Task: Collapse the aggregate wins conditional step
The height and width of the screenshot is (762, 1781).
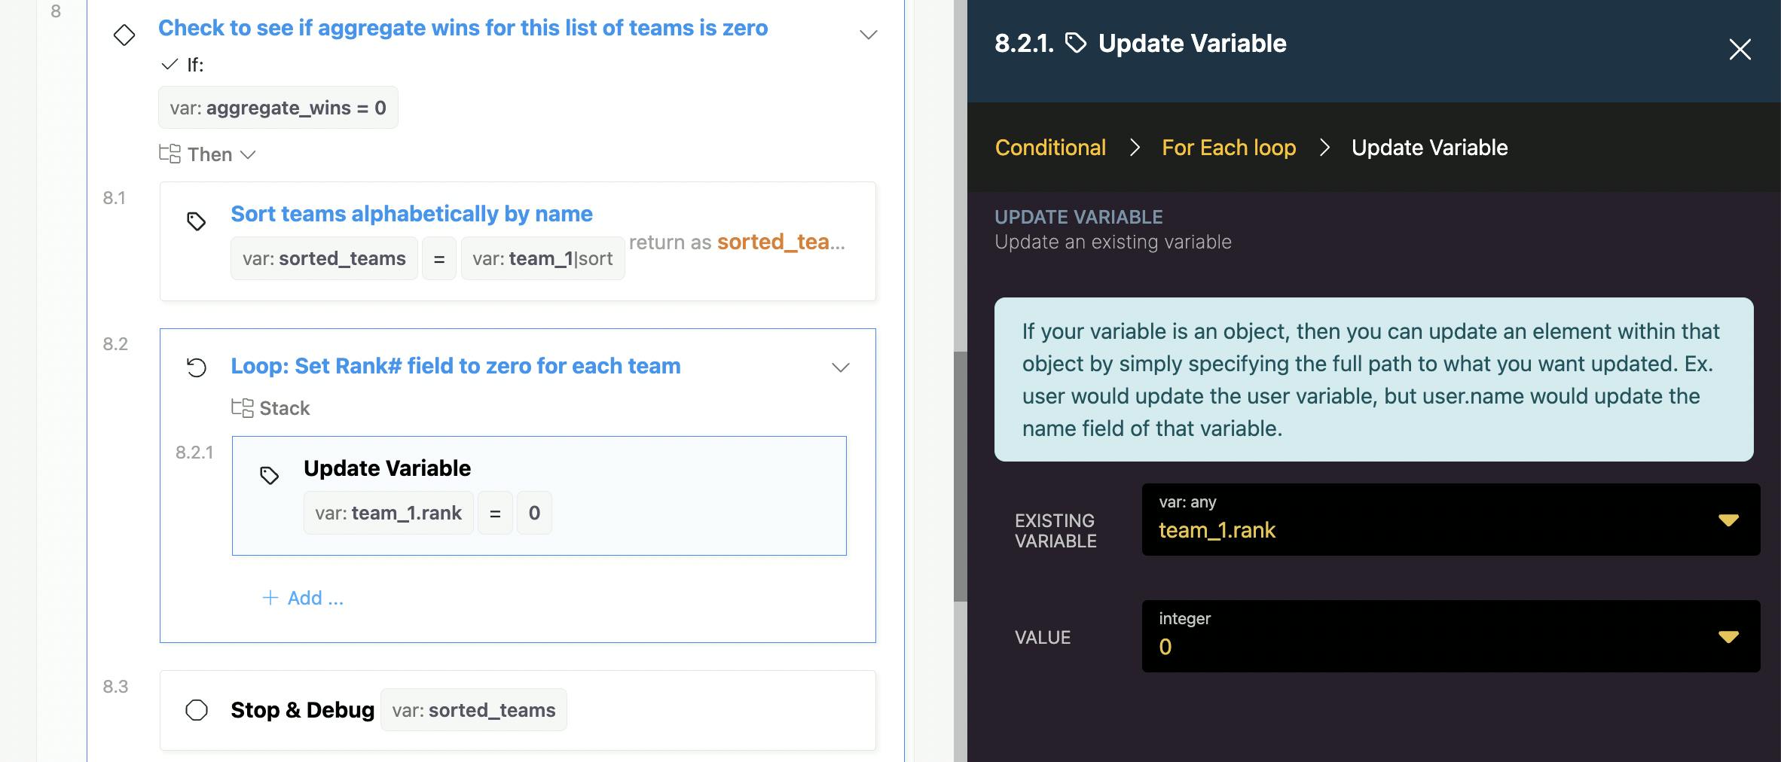Action: [868, 35]
